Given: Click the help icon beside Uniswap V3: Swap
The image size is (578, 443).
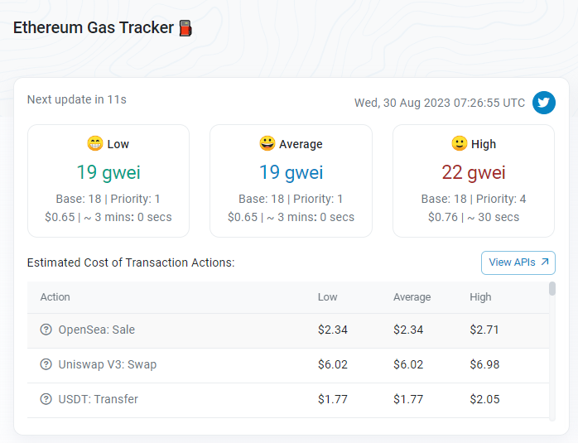Looking at the screenshot, I should (46, 364).
